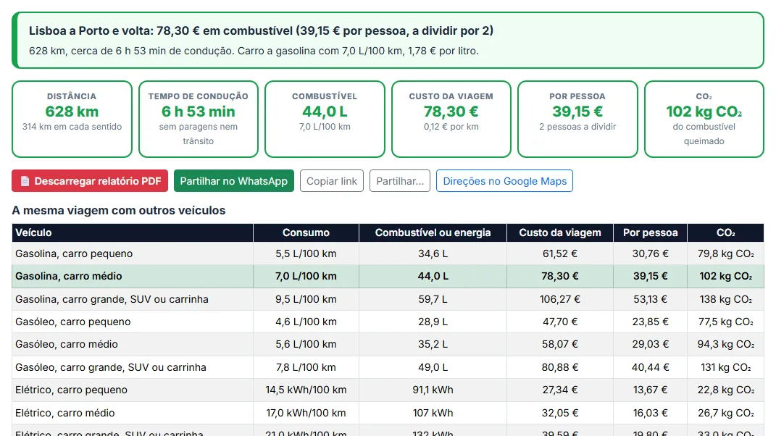776x436 pixels.
Task: Click the PDF document icon
Action: click(x=25, y=181)
